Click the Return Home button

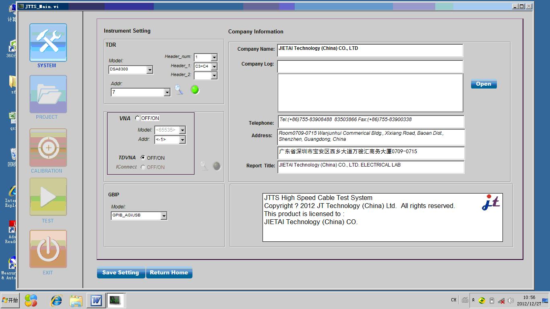coord(169,273)
